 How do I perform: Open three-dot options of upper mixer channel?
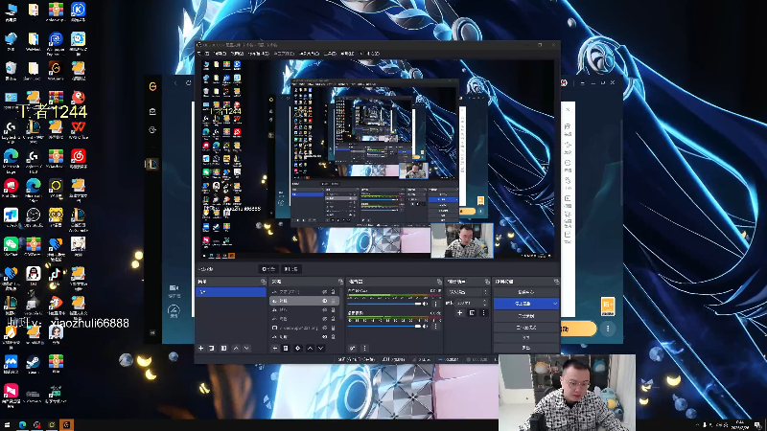pyautogui.click(x=435, y=304)
